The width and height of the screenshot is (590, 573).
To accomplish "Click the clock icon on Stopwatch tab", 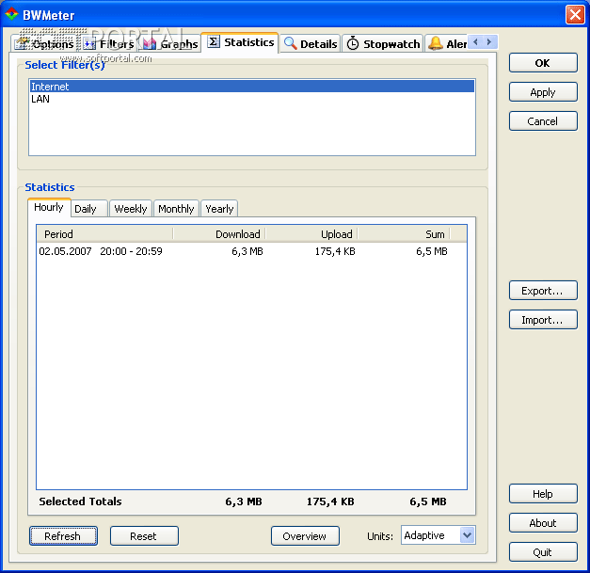I will pyautogui.click(x=353, y=44).
